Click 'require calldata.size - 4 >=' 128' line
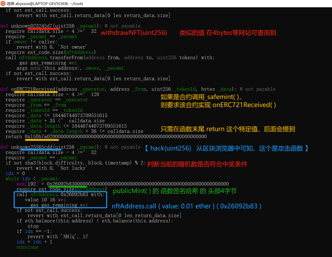Image resolution: width=332 pixels, height=257 pixels. coord(52,95)
